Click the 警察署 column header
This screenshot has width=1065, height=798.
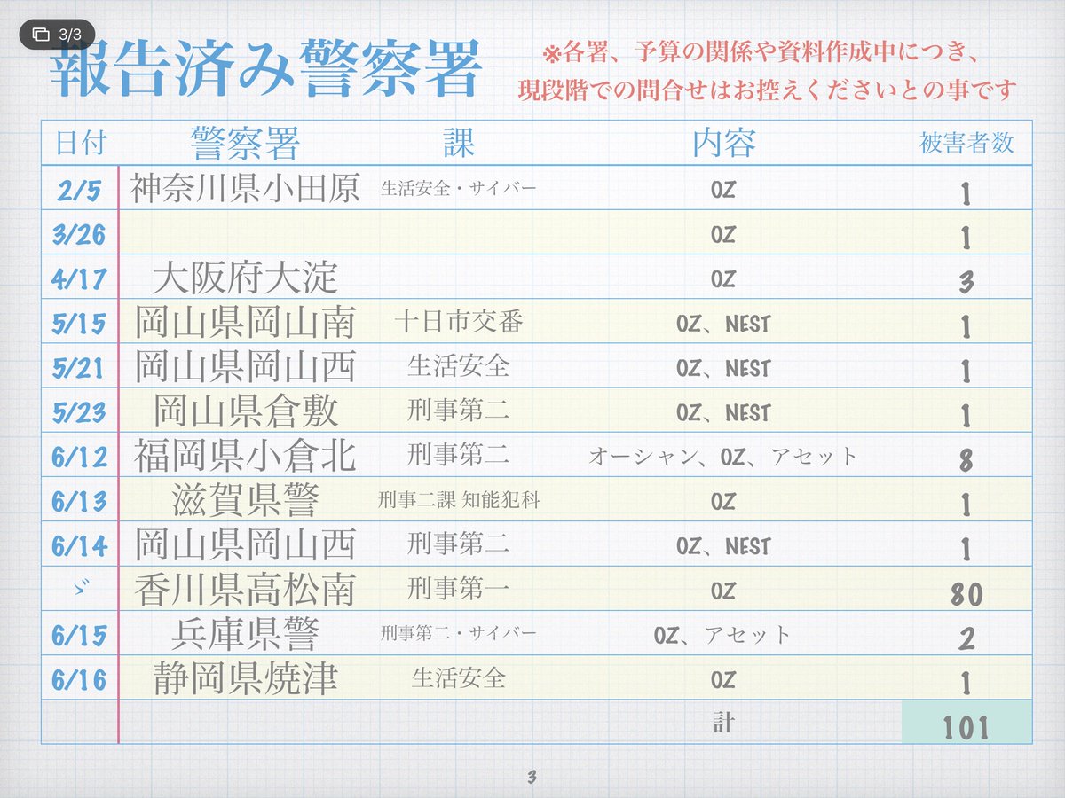pyautogui.click(x=246, y=143)
